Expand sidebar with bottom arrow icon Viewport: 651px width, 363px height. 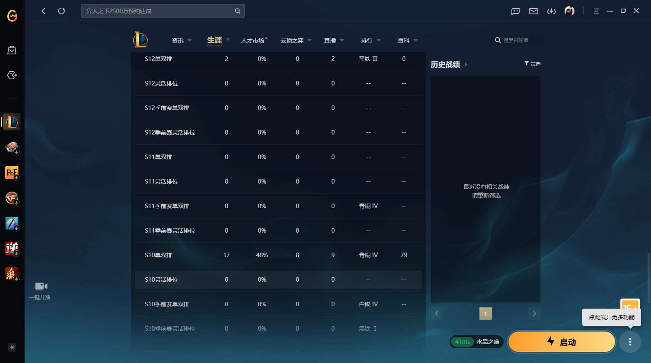point(12,347)
